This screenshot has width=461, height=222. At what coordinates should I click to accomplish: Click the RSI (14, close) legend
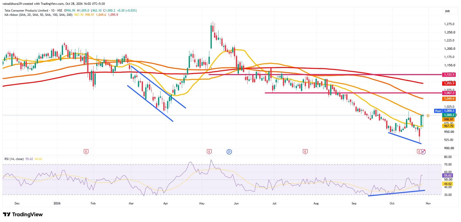click(14, 159)
